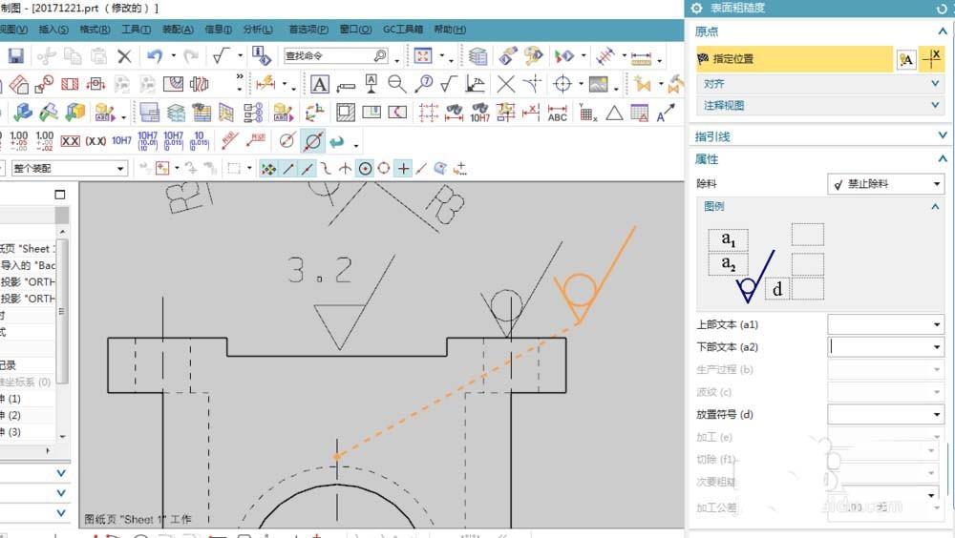Click the Intersection symbol X icon
This screenshot has height=538, width=955.
[x=506, y=84]
